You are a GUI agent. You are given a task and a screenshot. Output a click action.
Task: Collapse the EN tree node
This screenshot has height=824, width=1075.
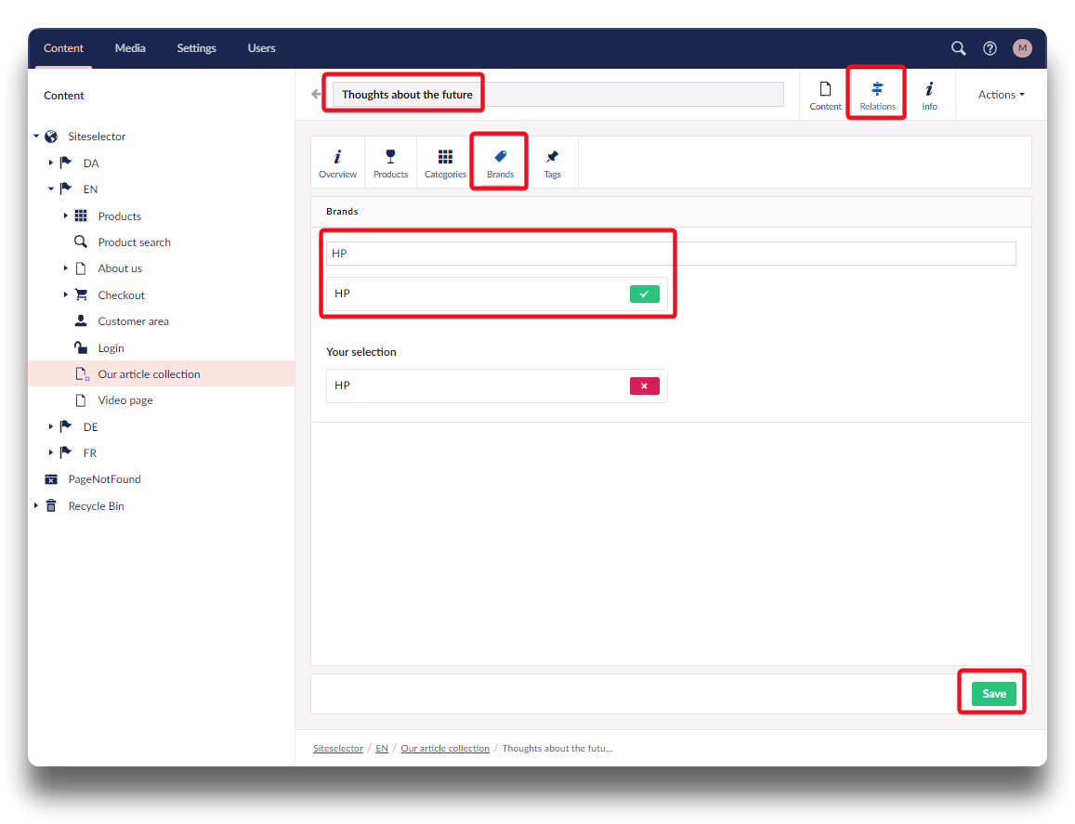pyautogui.click(x=51, y=189)
